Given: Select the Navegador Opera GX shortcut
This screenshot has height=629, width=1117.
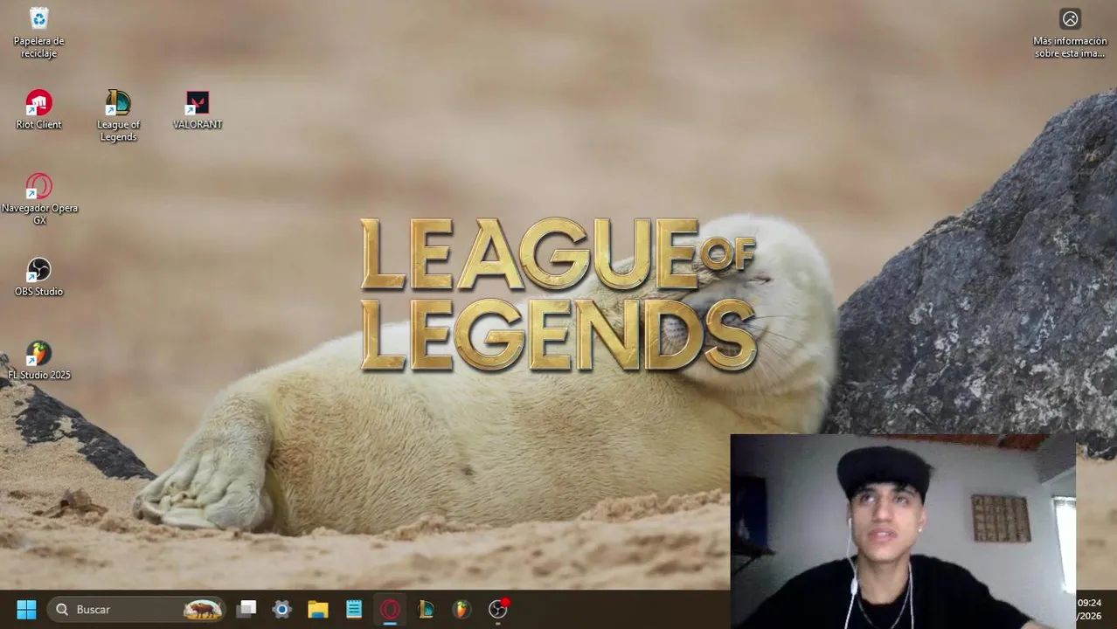Looking at the screenshot, I should (x=39, y=199).
